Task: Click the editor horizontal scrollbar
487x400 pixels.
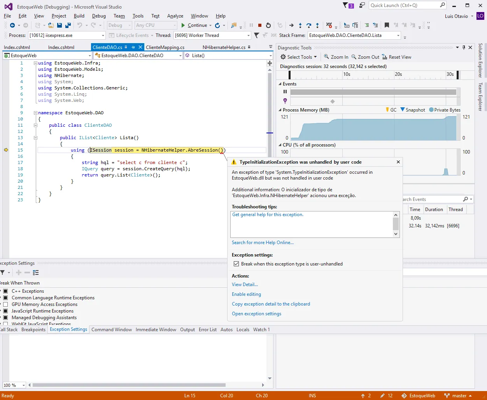Action: [x=128, y=385]
